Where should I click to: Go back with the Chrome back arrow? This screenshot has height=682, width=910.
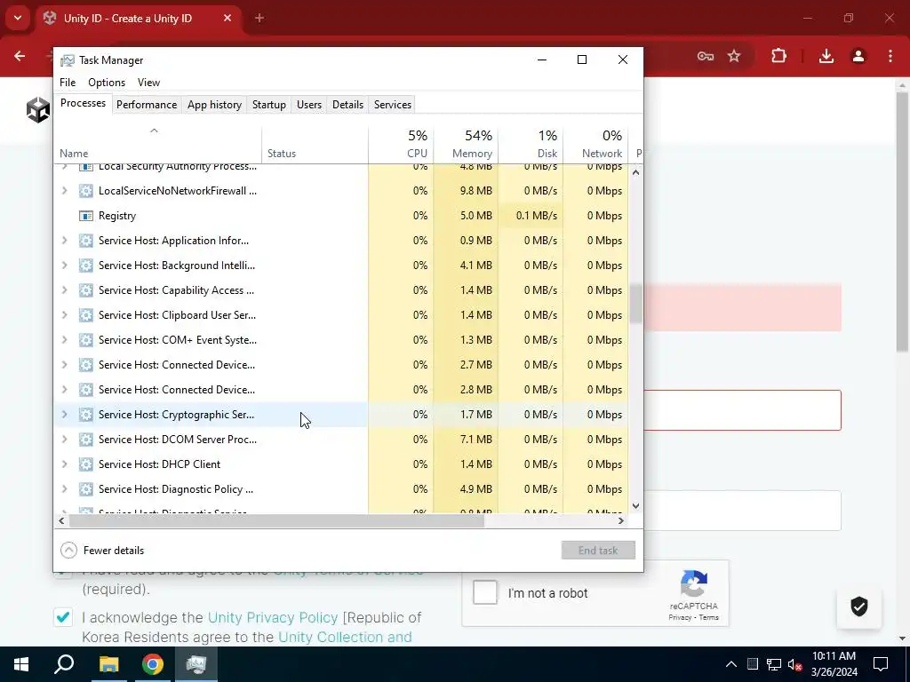(x=20, y=56)
